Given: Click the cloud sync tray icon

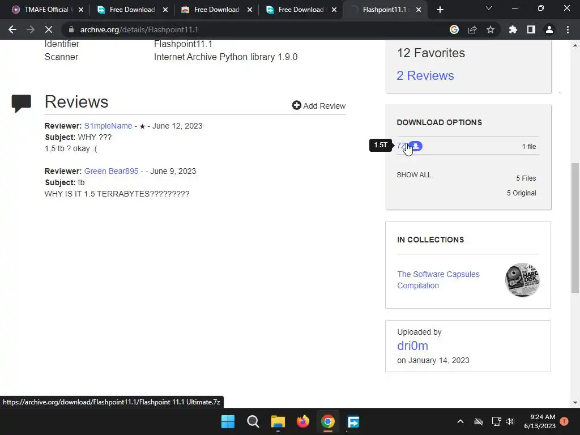Looking at the screenshot, I should tap(479, 421).
